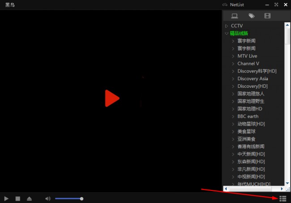291x203 pixels.
Task: Expand the CCTV tree node
Action: [x=227, y=26]
